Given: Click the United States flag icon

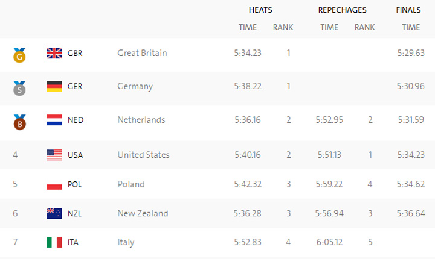Looking at the screenshot, I should tap(54, 155).
